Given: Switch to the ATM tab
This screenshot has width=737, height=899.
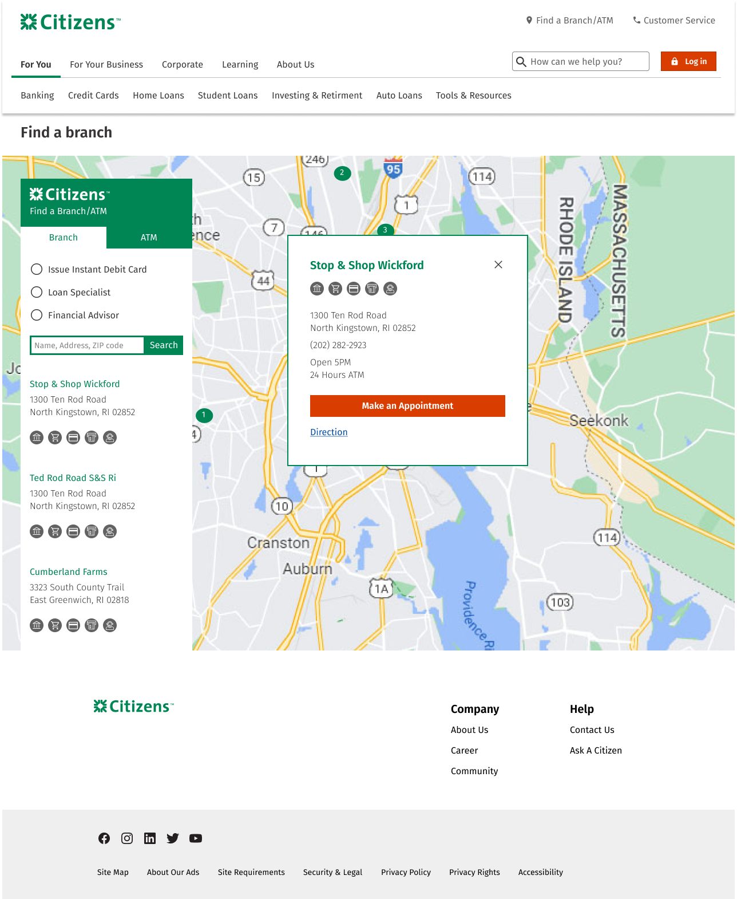Looking at the screenshot, I should [x=149, y=238].
